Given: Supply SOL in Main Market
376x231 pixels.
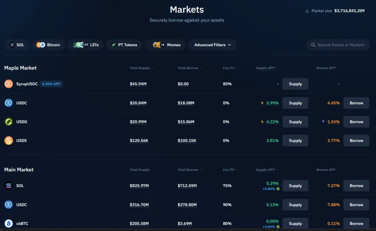Looking at the screenshot, I should coord(295,186).
